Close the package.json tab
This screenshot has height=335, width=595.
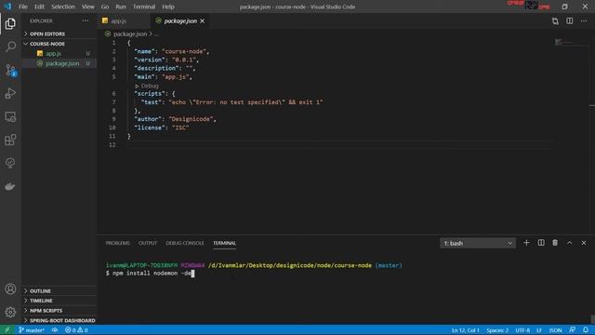click(203, 20)
